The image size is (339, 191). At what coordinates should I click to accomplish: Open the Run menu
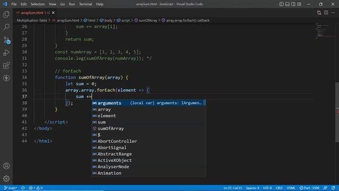(72, 4)
